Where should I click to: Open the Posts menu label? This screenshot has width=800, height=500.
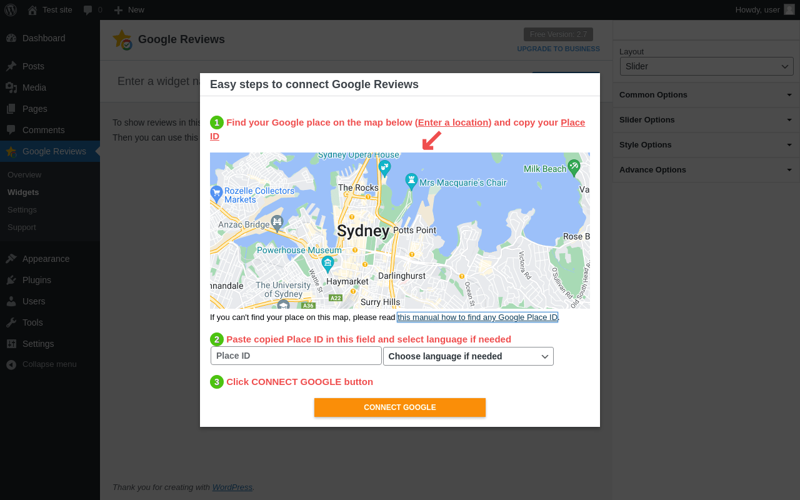[33, 66]
